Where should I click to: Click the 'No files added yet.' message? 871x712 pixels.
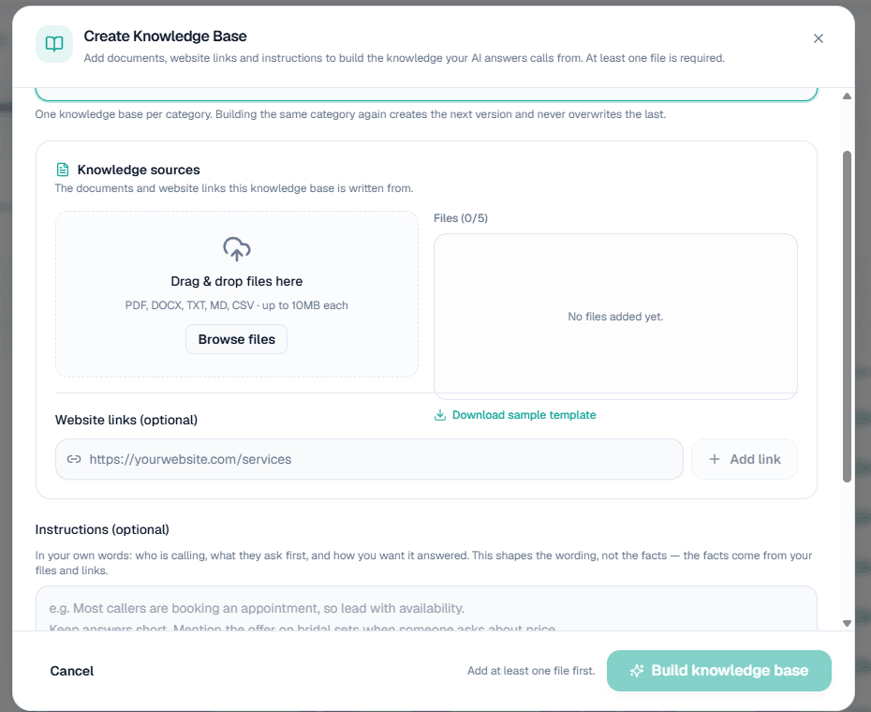click(x=615, y=317)
